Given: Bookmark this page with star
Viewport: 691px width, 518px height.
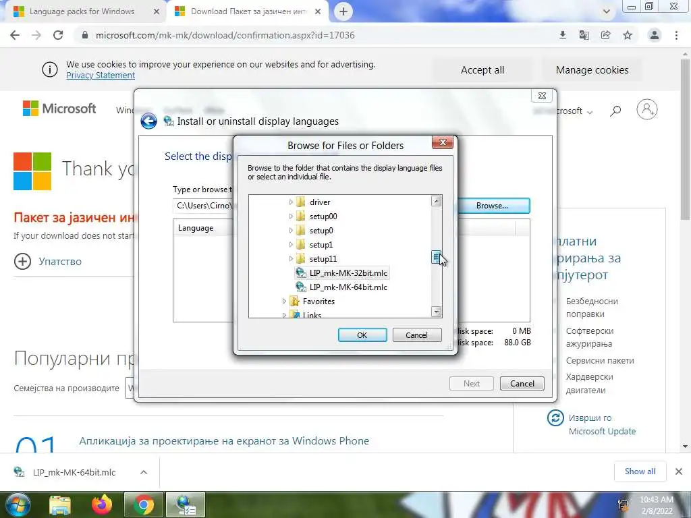Looking at the screenshot, I should pos(628,35).
